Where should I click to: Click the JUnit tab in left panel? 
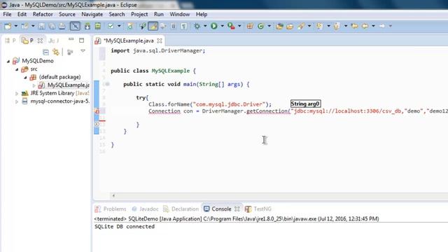coord(53,41)
